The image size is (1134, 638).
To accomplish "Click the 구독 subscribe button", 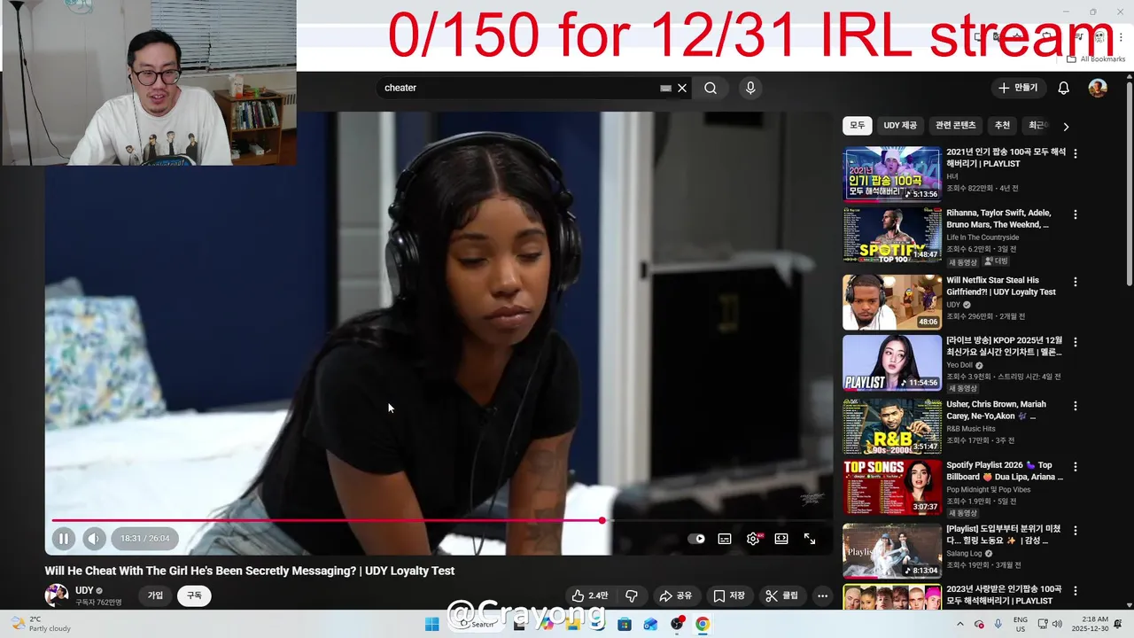I will pos(194,595).
